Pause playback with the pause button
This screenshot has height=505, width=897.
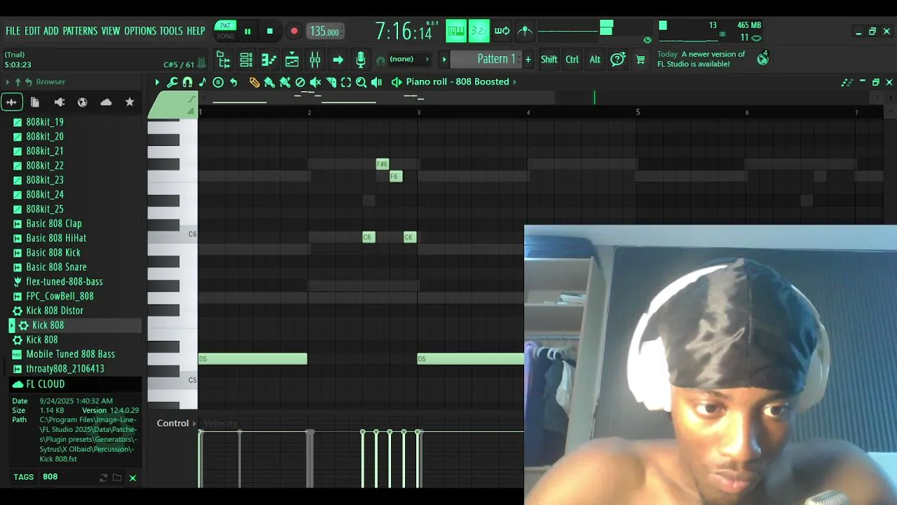pos(247,32)
